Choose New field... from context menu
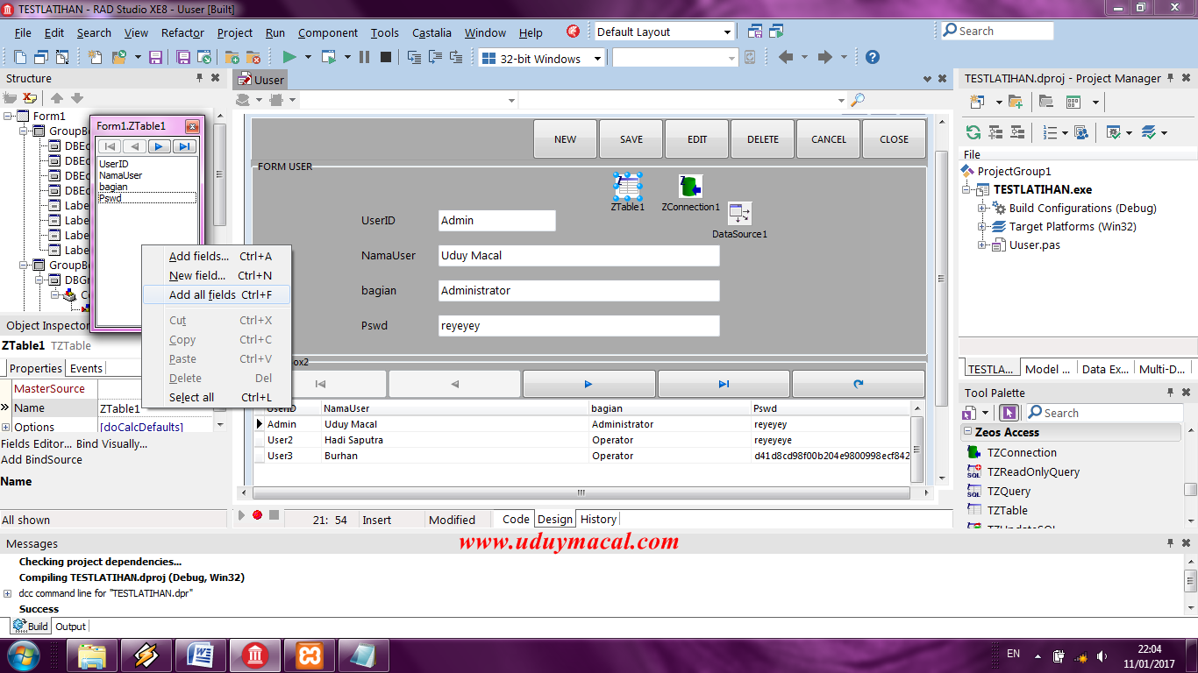 [x=217, y=275]
